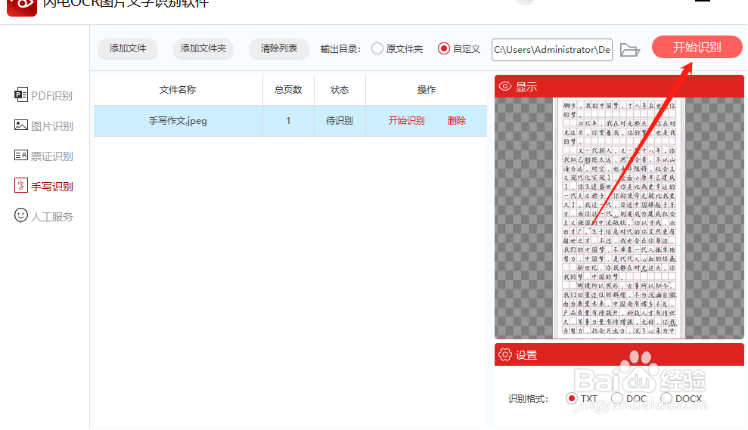Click the PDF识别 sidebar icon
Screen dimensions: 748x430
click(21, 95)
